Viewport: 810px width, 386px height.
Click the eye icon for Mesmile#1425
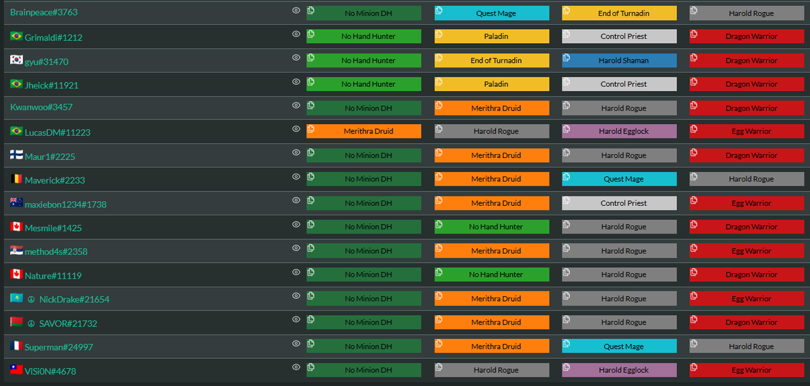tap(296, 224)
